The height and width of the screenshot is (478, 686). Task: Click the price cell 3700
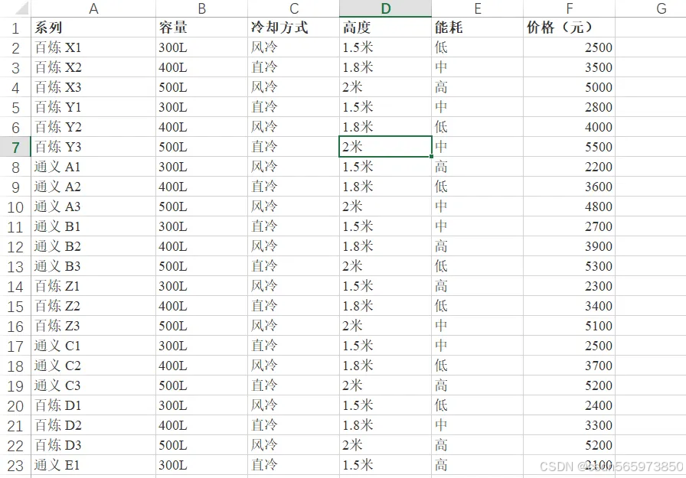569,366
